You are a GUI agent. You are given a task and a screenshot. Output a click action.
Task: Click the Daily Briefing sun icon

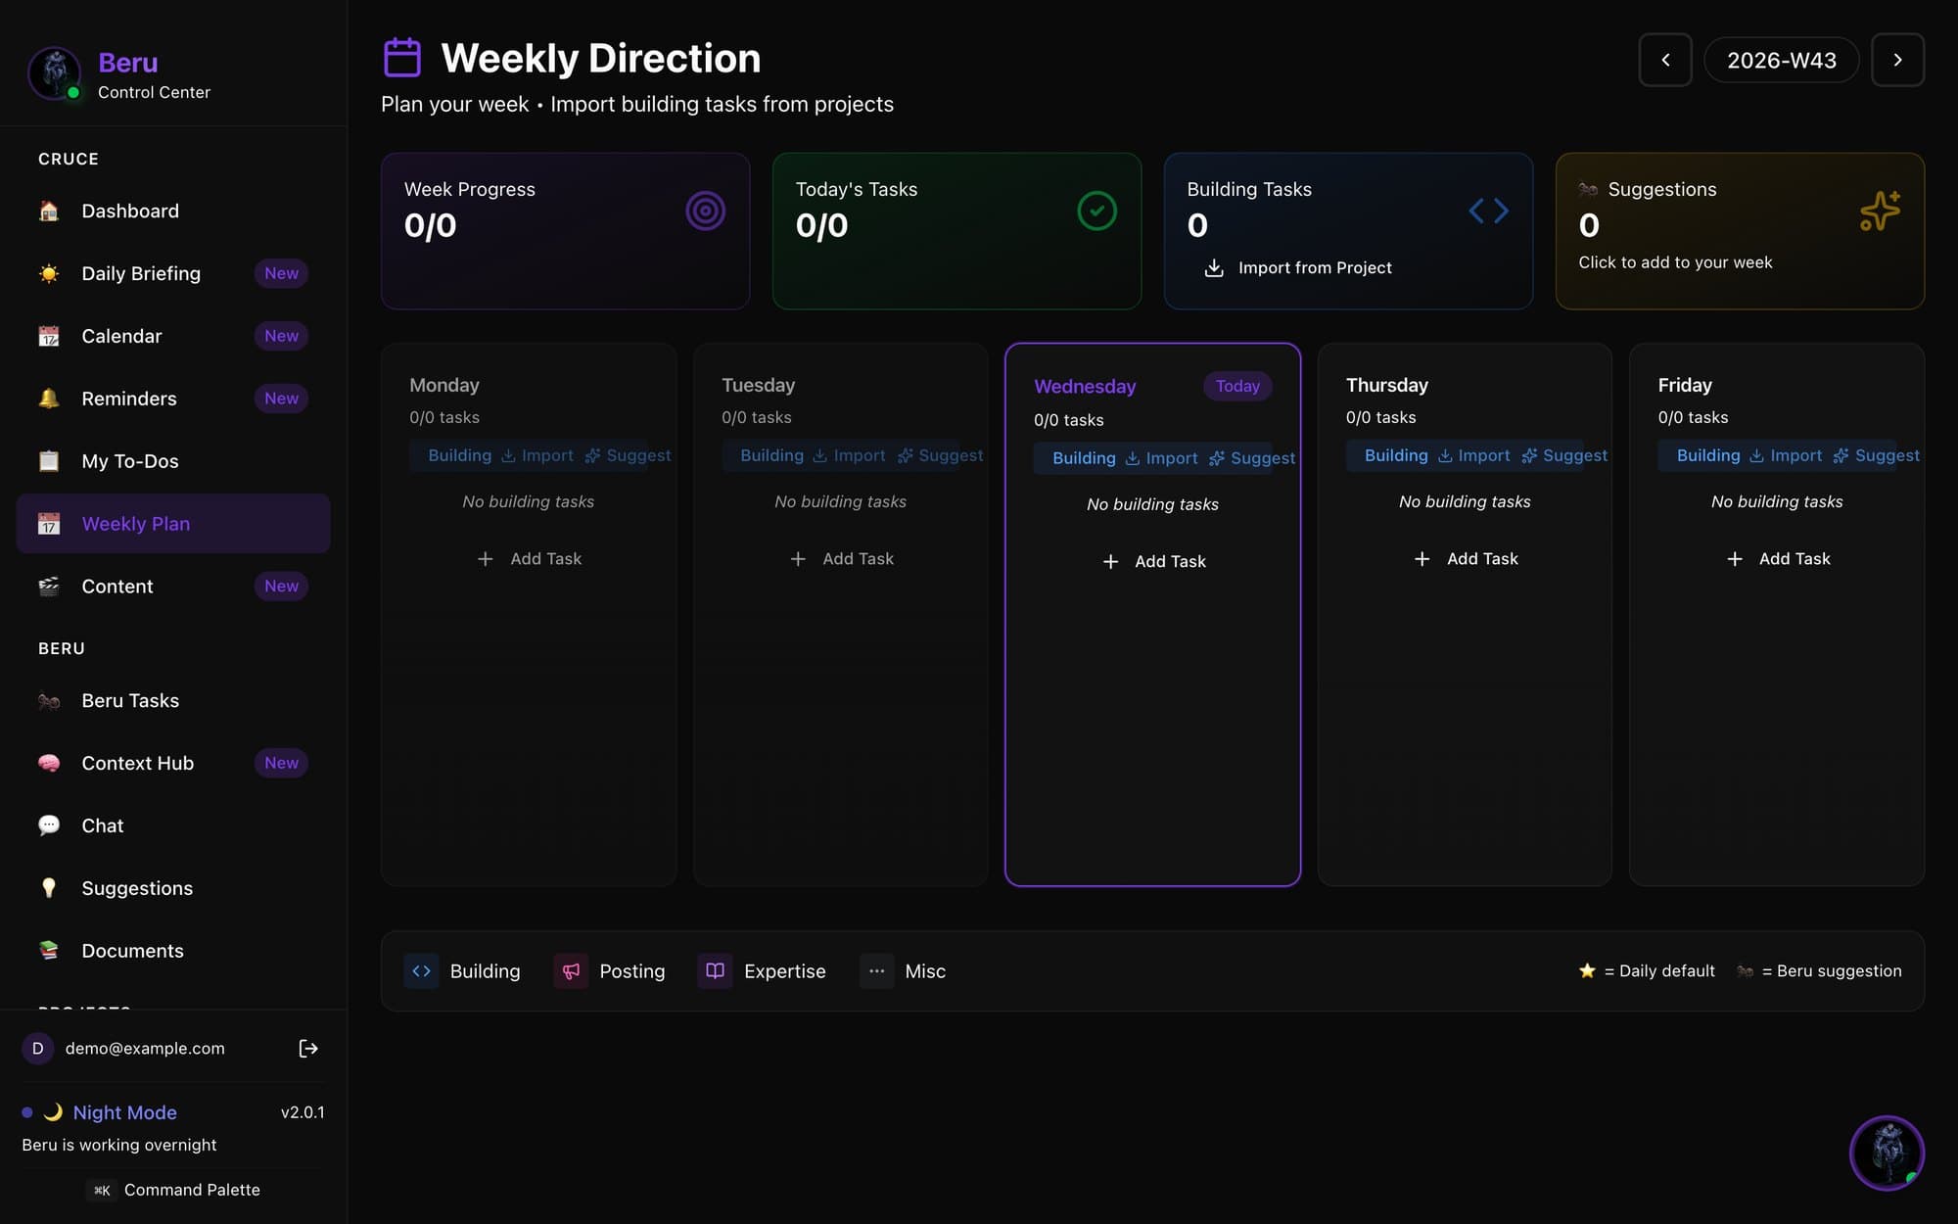click(x=49, y=273)
